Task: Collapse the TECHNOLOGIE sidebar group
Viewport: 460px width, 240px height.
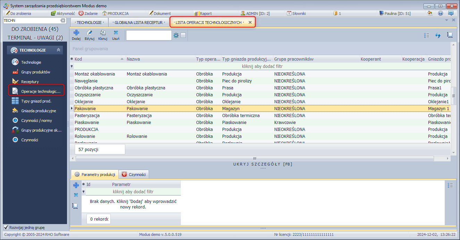Action: coord(58,50)
